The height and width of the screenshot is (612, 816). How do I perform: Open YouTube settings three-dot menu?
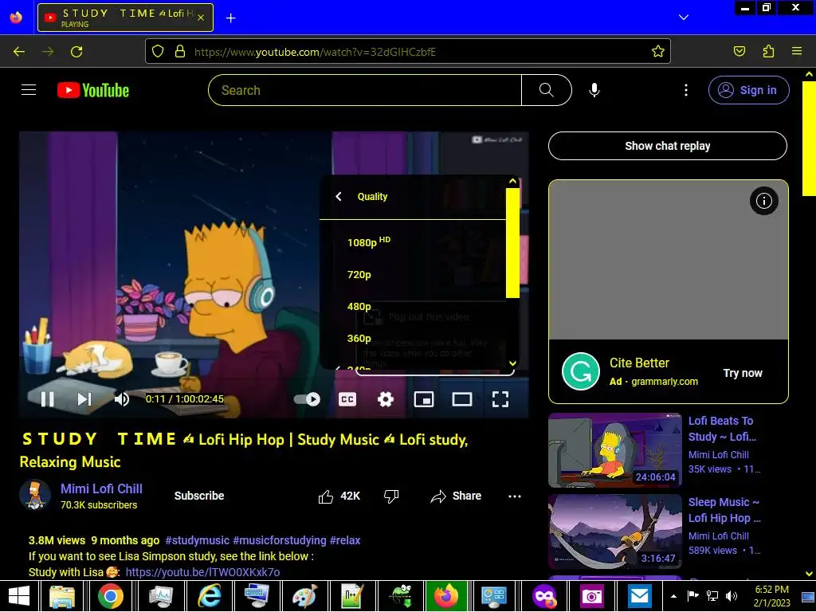[686, 90]
